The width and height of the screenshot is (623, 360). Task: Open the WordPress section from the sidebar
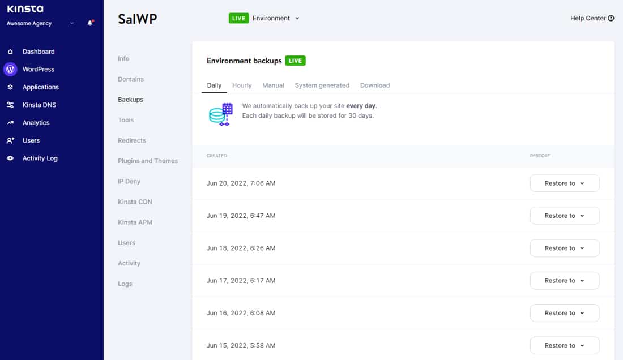11,69
